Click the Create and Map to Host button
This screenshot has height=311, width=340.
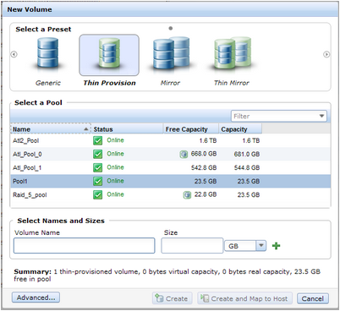(244, 298)
